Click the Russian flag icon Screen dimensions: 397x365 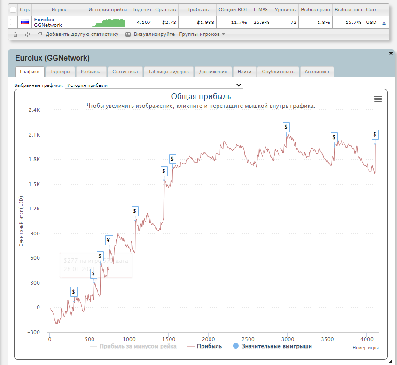click(25, 22)
